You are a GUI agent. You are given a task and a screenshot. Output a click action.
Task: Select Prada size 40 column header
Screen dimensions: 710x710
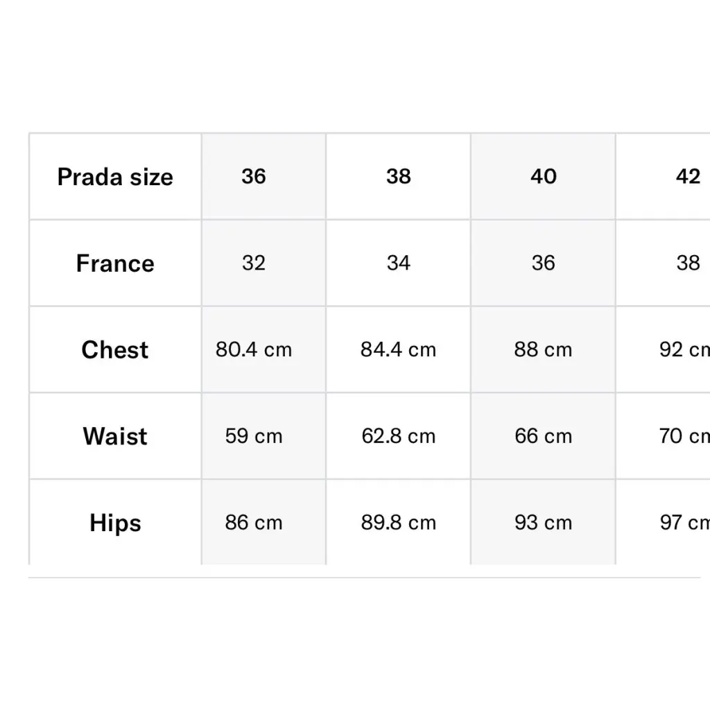(544, 176)
